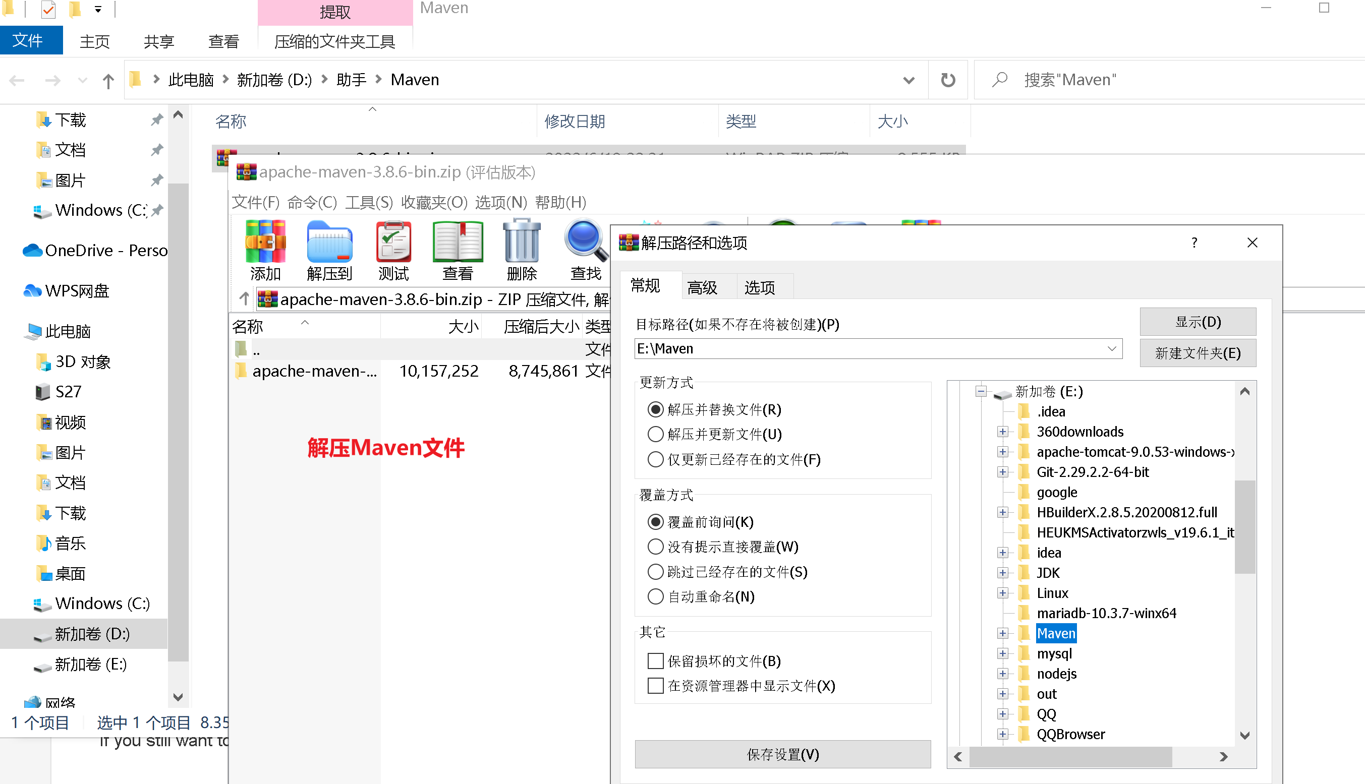Click the help question mark in extract dialog
1365x784 pixels.
pos(1193,243)
